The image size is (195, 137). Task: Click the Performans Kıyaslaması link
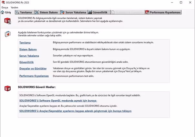(34, 76)
